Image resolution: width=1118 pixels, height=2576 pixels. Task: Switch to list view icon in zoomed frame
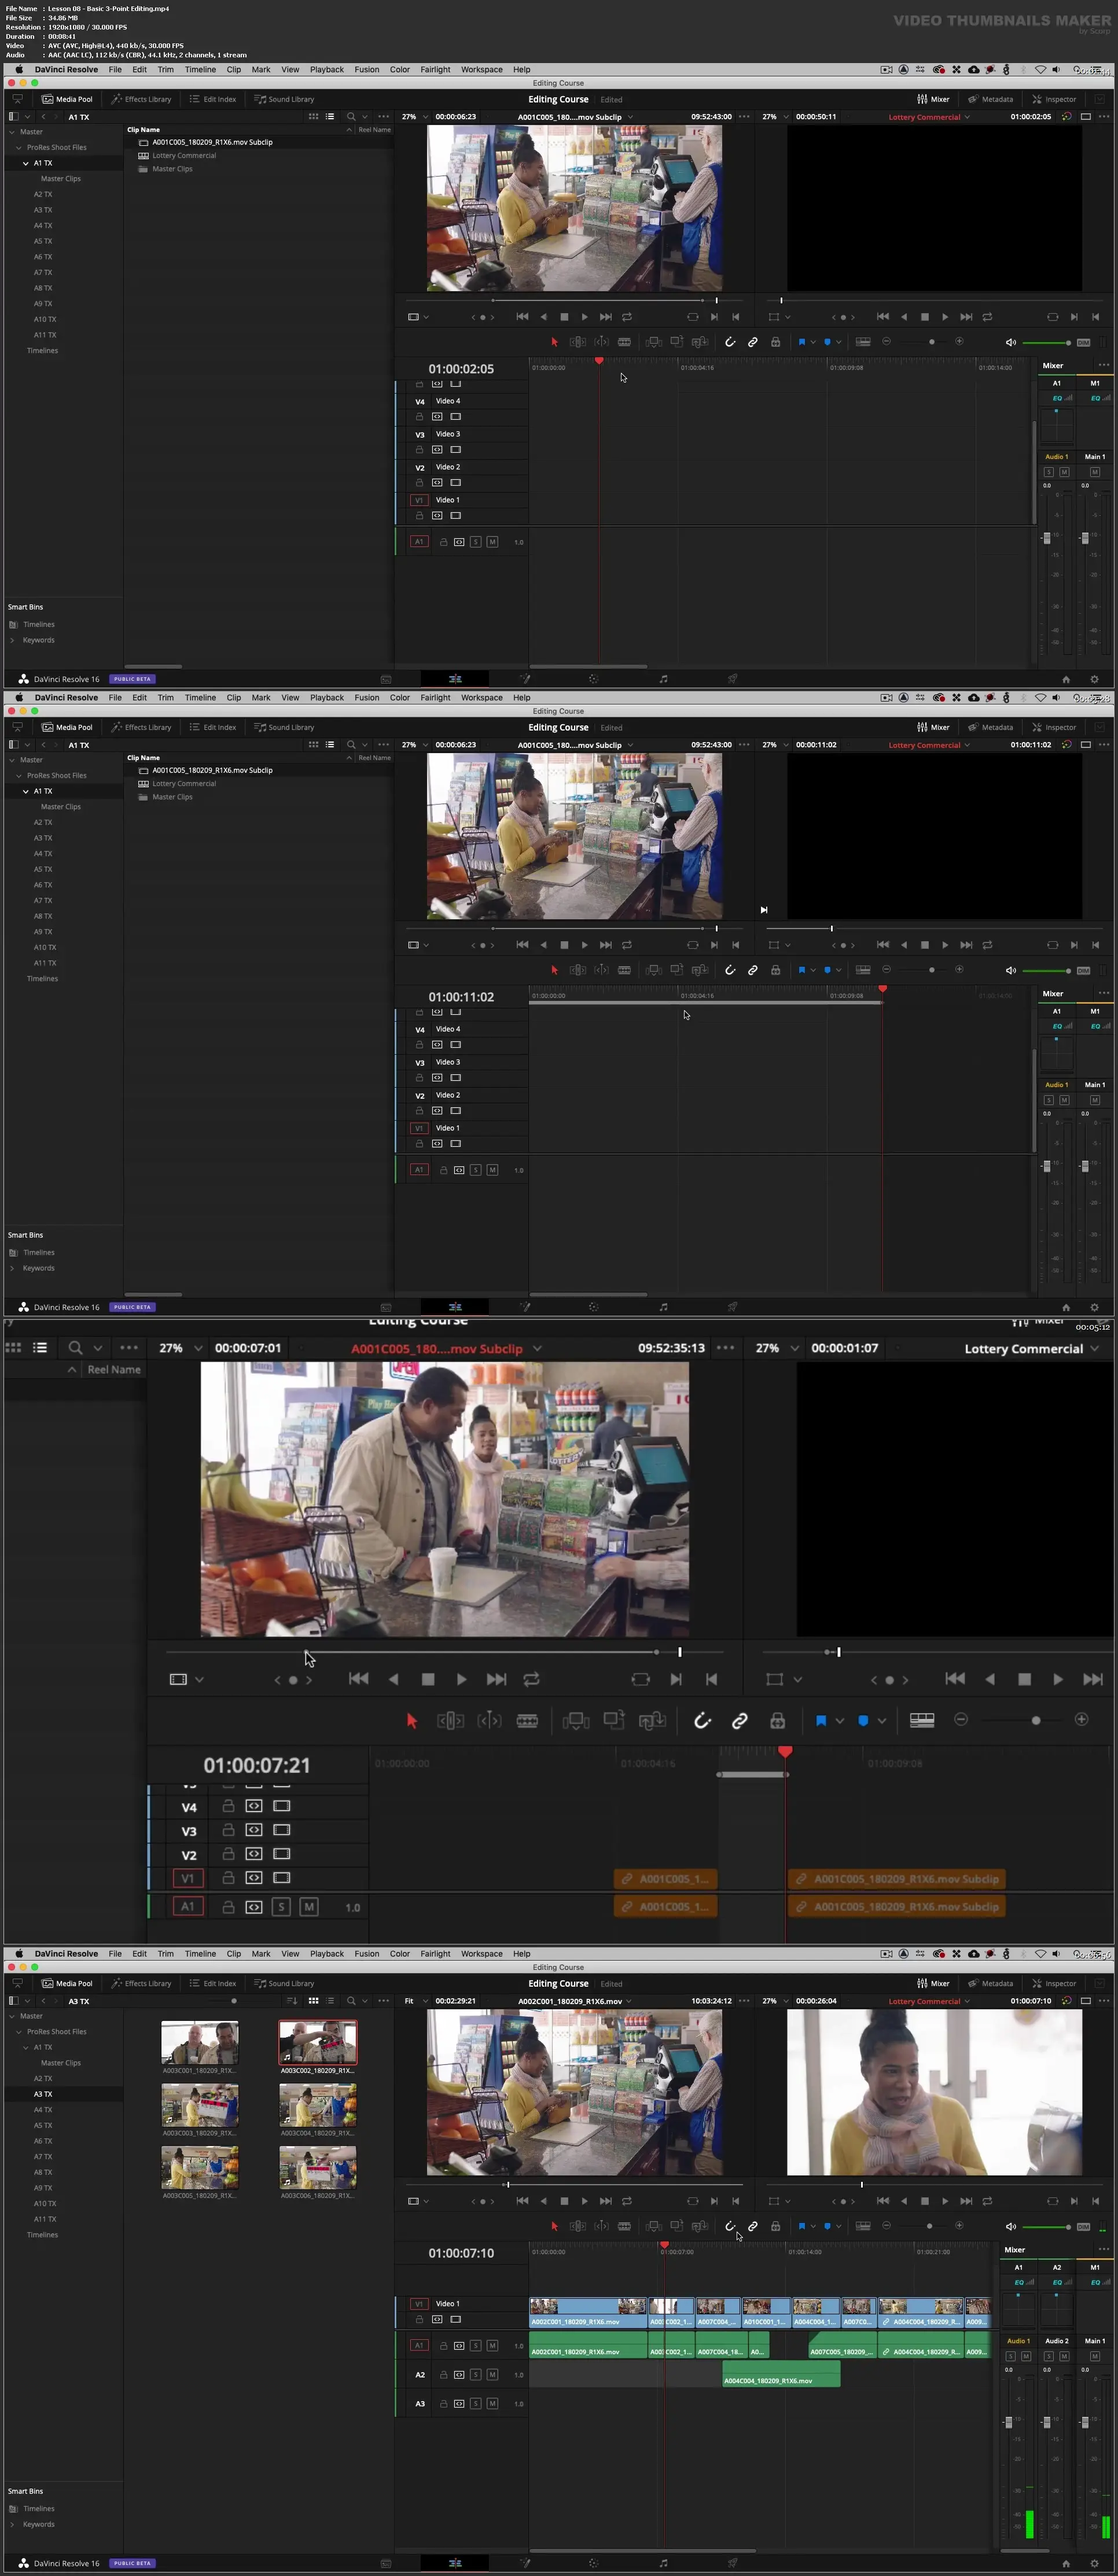pos(40,1347)
